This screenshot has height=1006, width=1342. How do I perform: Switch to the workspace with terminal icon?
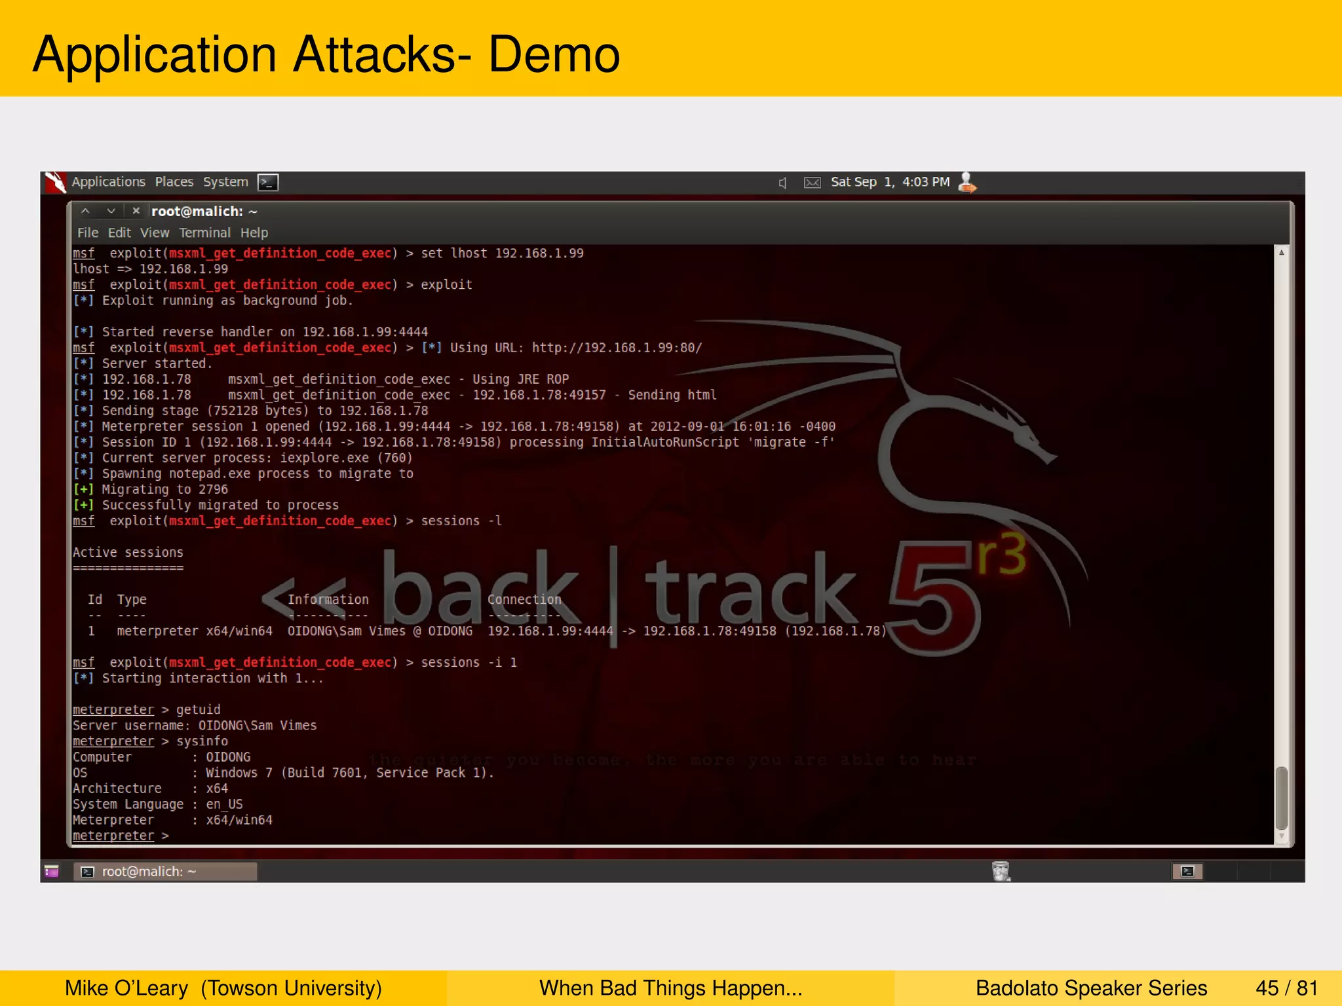tap(1187, 871)
